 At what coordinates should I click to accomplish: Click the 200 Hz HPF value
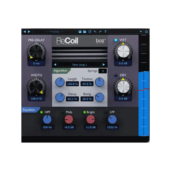click(47, 127)
